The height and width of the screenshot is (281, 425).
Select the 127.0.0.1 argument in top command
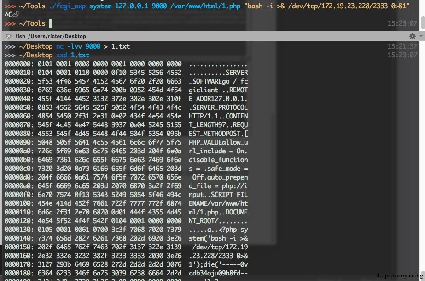click(x=131, y=6)
